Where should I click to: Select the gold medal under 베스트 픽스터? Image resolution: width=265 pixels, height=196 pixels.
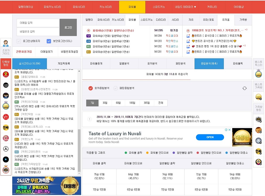pos(258,73)
